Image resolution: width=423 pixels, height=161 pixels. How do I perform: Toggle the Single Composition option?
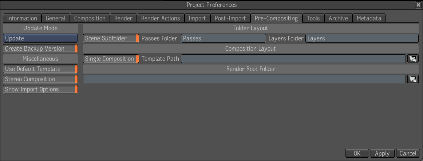coord(111,59)
